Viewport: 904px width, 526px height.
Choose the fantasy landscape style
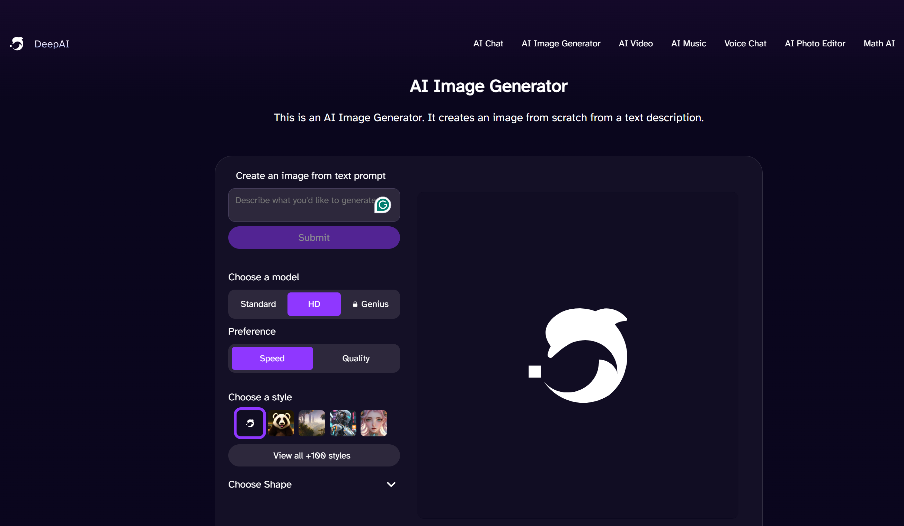click(x=311, y=423)
